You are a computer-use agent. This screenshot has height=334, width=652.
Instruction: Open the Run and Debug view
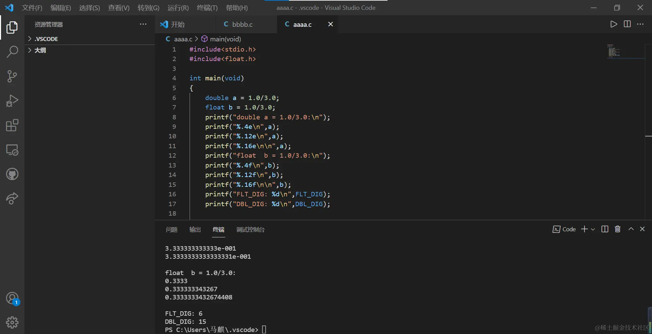pyautogui.click(x=12, y=101)
